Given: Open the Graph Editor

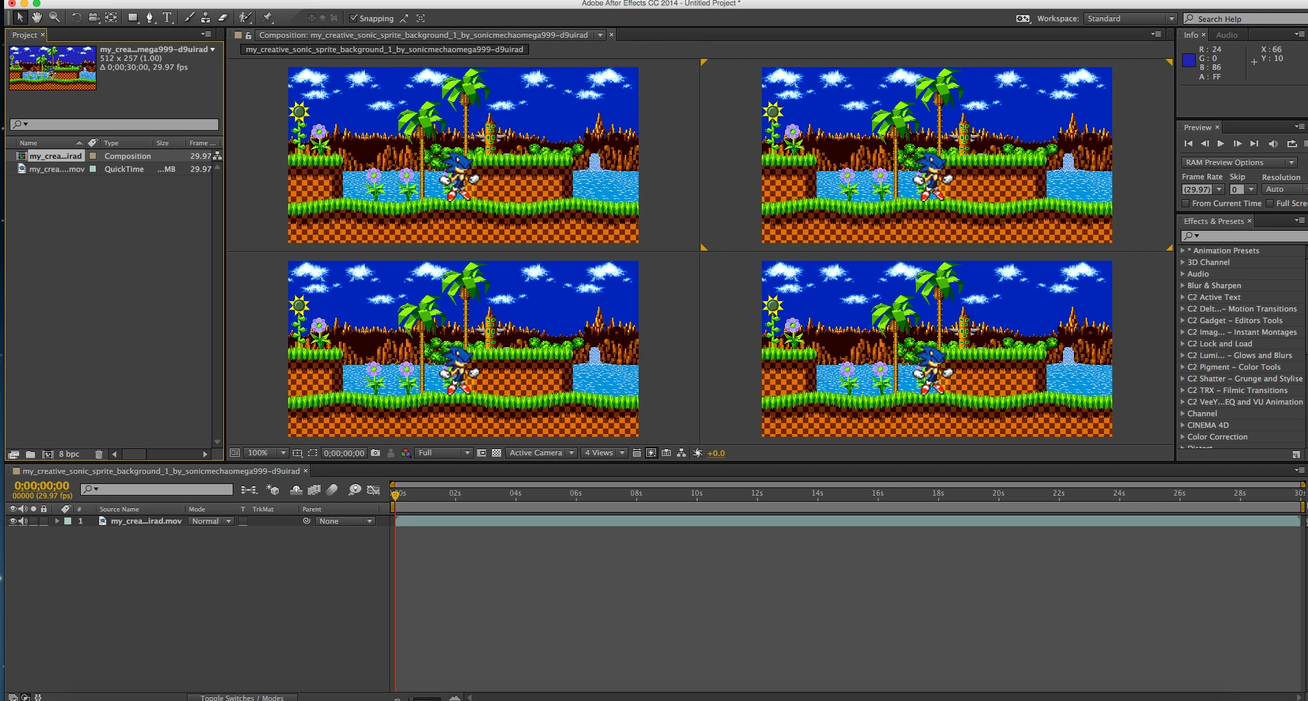Looking at the screenshot, I should point(373,489).
